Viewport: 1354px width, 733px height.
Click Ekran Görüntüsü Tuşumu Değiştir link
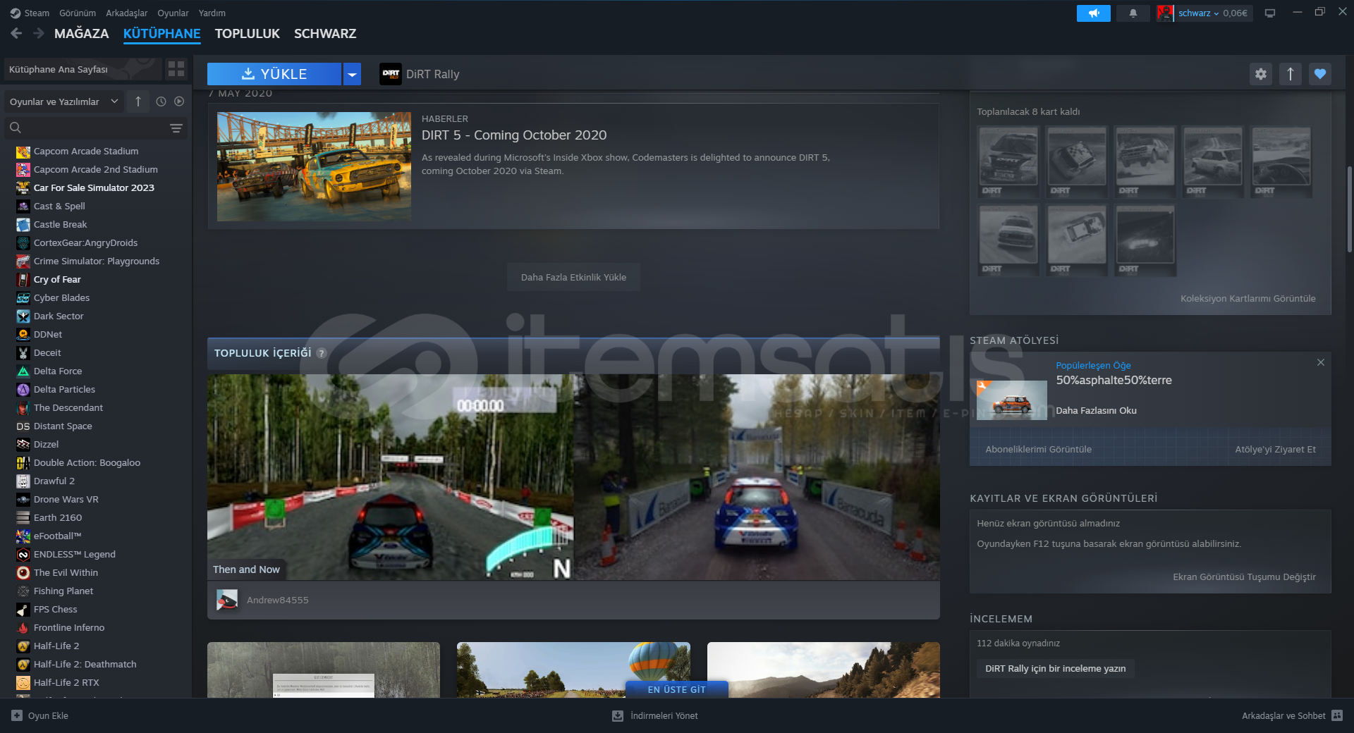point(1244,577)
